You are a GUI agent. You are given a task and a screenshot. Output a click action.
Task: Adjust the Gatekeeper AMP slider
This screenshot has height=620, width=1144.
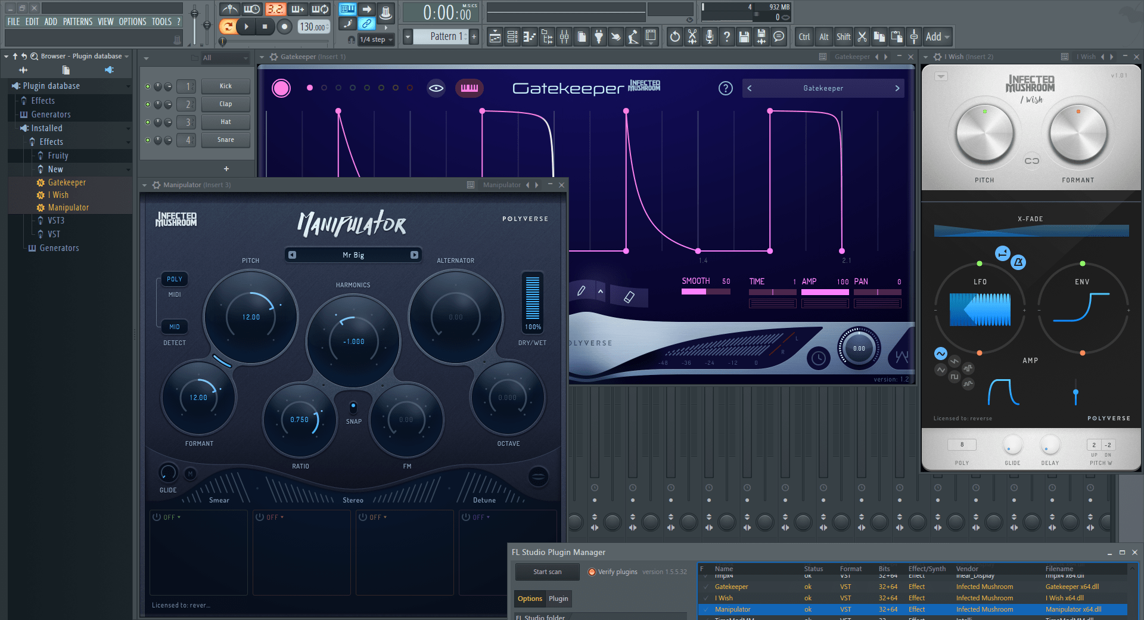coord(825,292)
